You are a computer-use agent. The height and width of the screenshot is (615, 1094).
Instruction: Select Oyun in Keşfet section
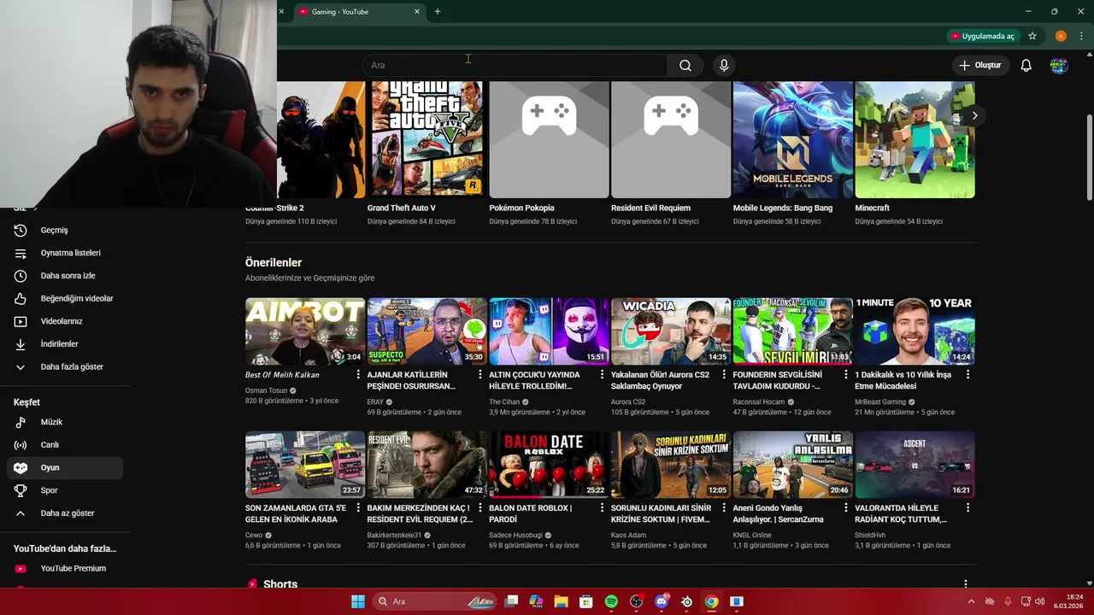pos(65,467)
